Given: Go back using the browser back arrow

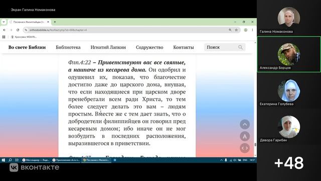Looking at the screenshot, I should 5,30.
